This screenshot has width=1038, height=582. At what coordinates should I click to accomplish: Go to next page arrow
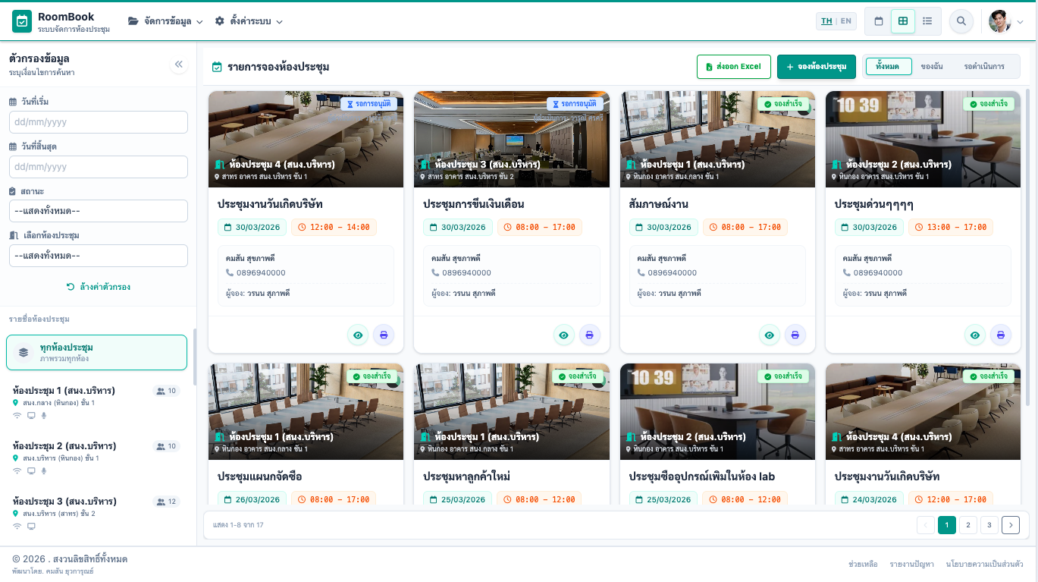coord(1011,525)
